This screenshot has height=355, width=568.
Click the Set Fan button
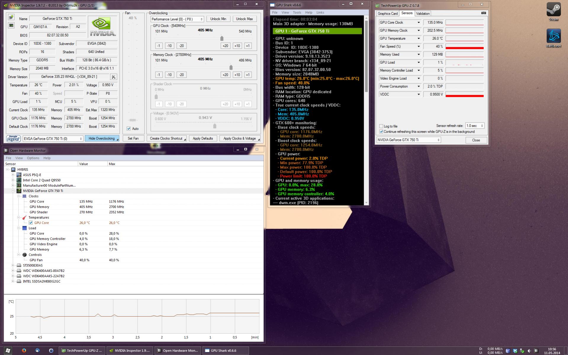pyautogui.click(x=133, y=139)
